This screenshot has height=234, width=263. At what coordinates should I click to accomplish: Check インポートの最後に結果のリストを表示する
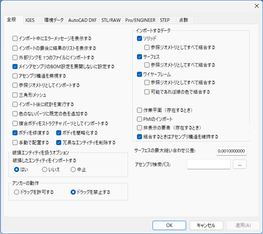(15, 48)
